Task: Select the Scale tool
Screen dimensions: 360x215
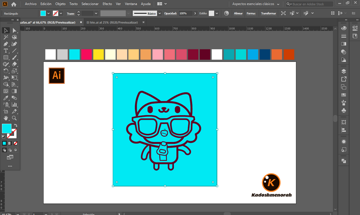Action: 14,71
